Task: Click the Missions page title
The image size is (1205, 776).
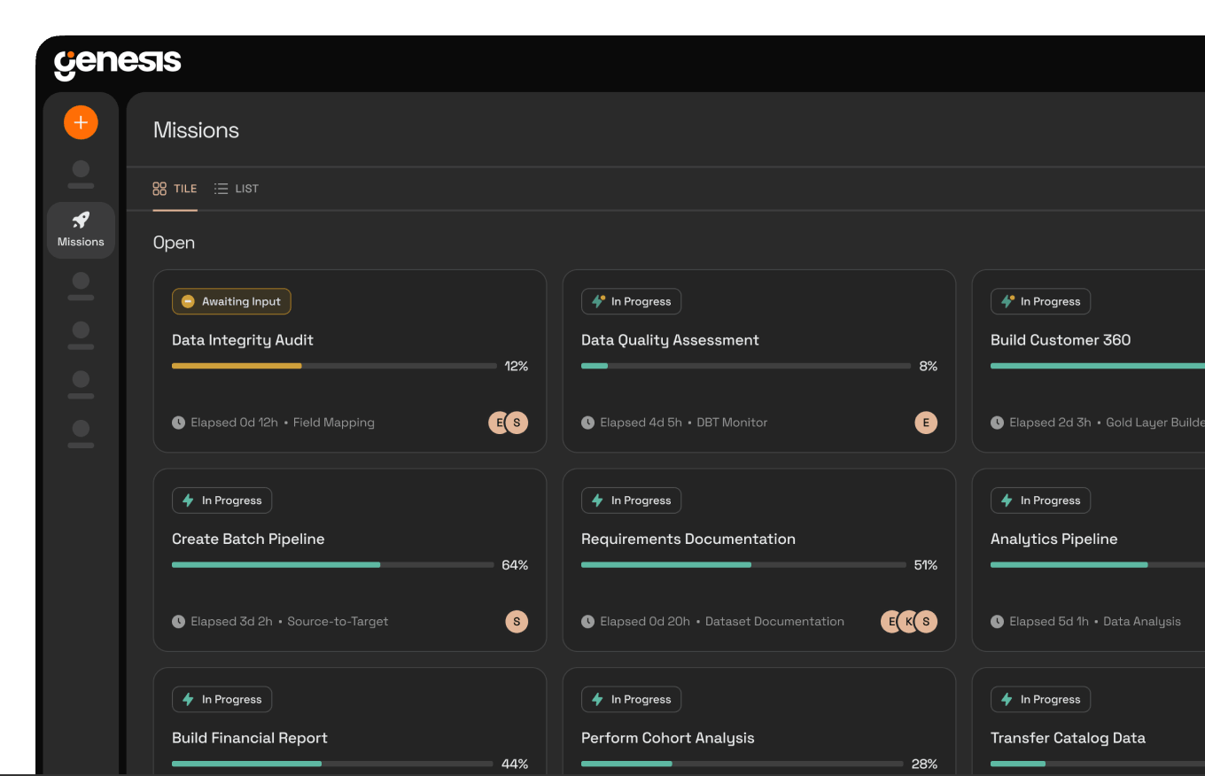Action: coord(196,130)
